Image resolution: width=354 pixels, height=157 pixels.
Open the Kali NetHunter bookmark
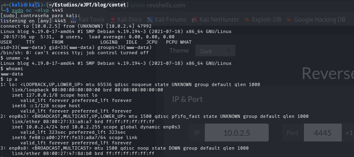215,20
